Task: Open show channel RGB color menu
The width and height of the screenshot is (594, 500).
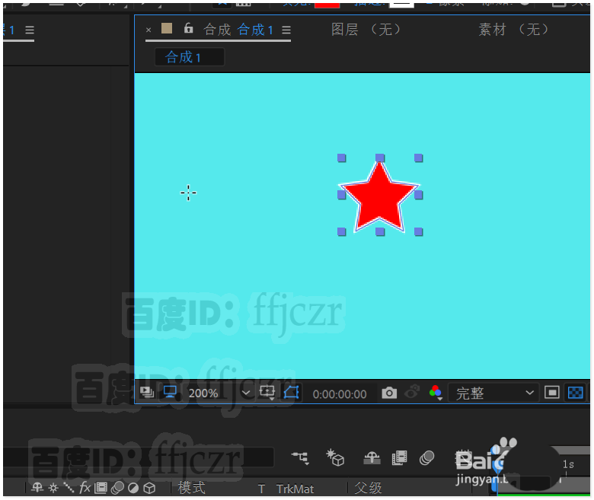Action: 436,393
